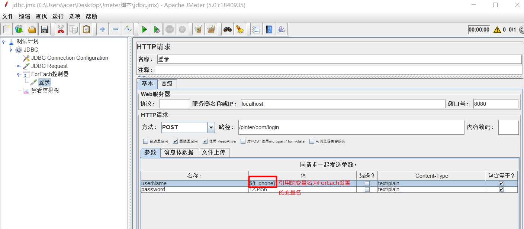Click the 路径 field with /pinter/com/login
The image size is (524, 229).
click(351, 127)
